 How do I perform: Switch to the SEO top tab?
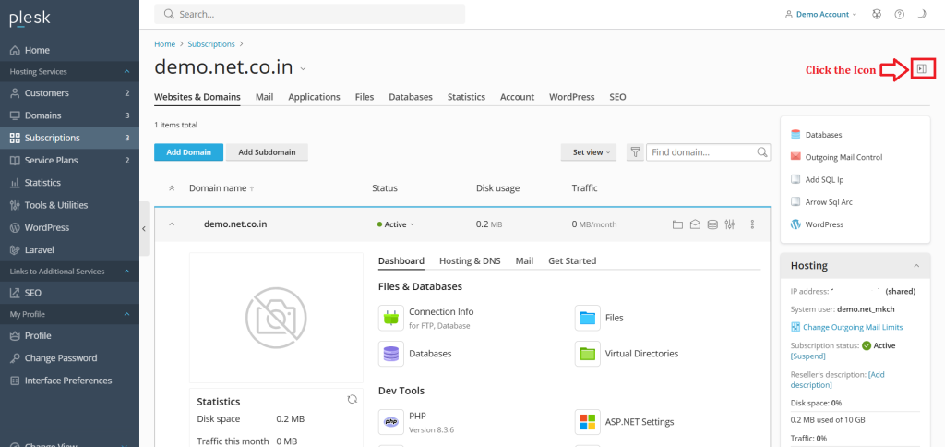pos(617,97)
